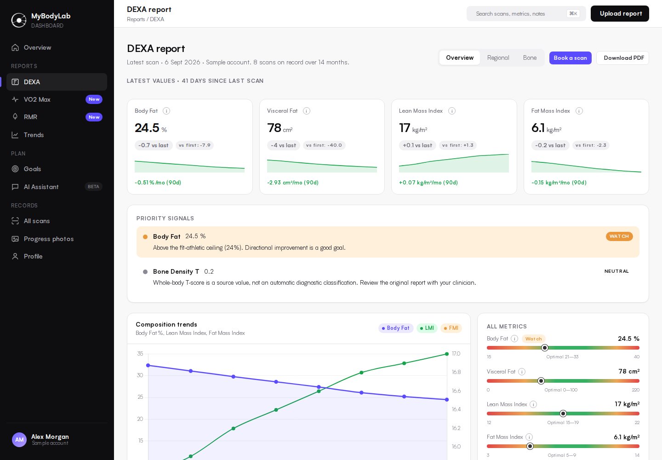The image size is (662, 460).
Task: Click the Body Fat range slider marker
Action: (545, 348)
